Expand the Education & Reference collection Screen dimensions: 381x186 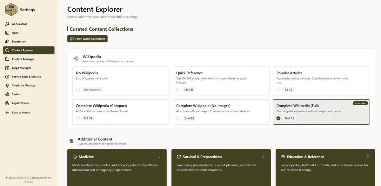coord(368,157)
